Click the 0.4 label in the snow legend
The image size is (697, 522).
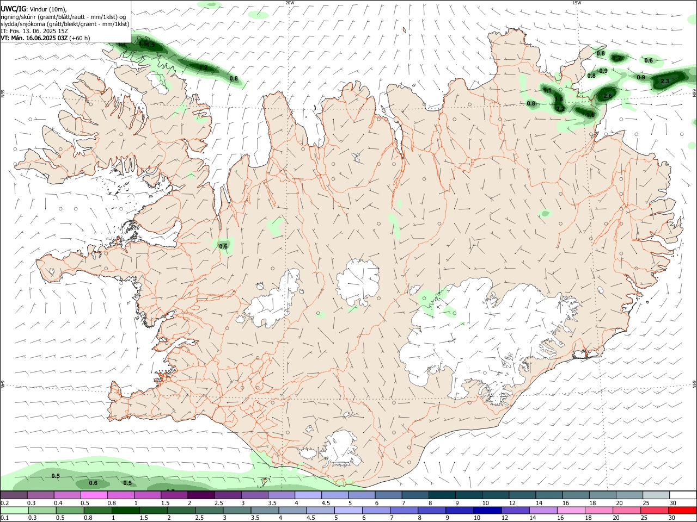pos(58,504)
